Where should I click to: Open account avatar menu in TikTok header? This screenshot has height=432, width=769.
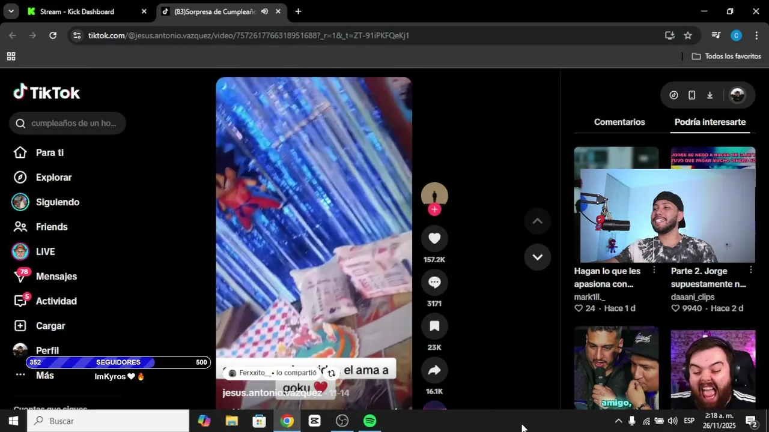737,95
